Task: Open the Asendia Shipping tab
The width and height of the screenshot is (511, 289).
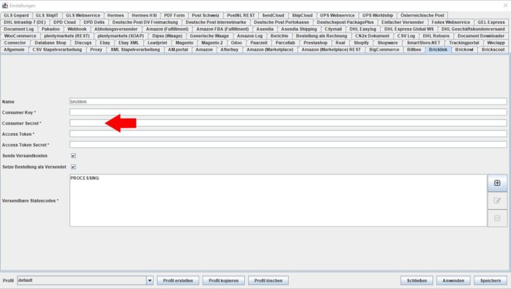Action: coord(299,29)
